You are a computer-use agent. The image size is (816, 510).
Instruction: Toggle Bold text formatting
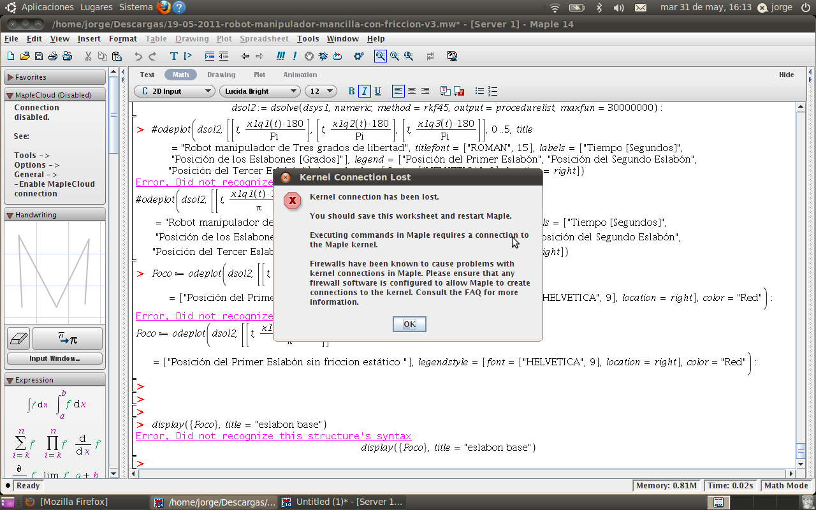(351, 91)
